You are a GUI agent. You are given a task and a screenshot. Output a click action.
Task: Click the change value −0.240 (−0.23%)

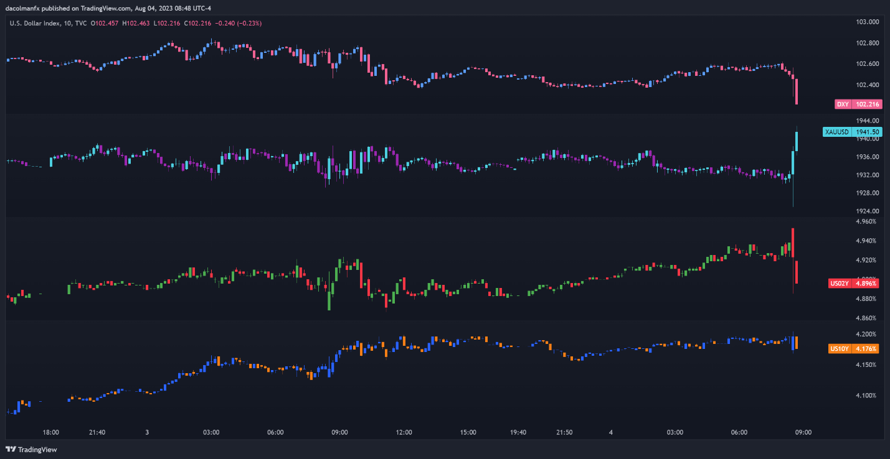238,23
